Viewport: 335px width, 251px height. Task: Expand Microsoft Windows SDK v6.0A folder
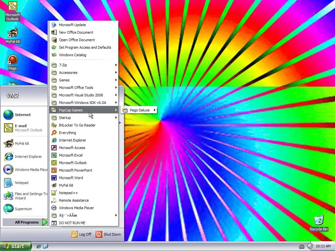[83, 103]
